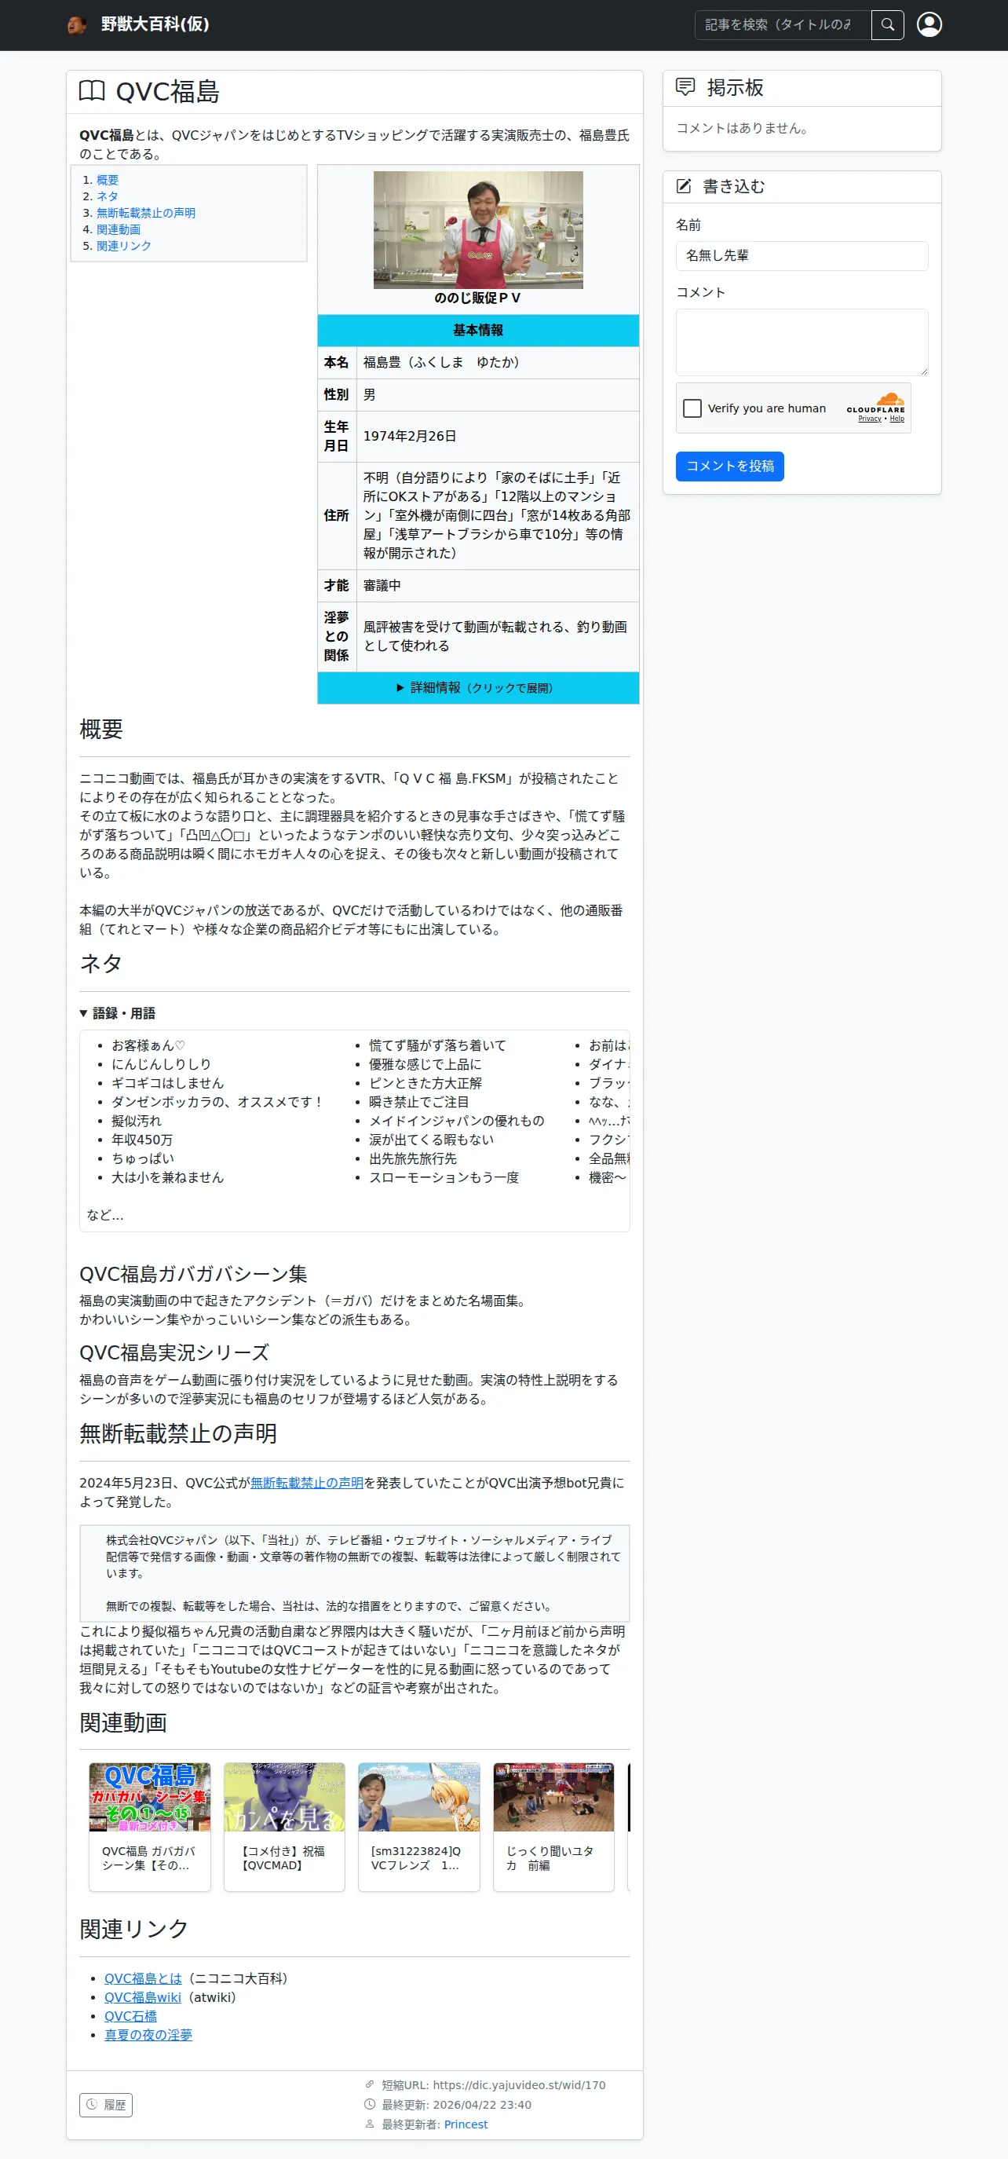The width and height of the screenshot is (1008, 2159).
Task: Click the search magnifier button
Action: click(887, 25)
